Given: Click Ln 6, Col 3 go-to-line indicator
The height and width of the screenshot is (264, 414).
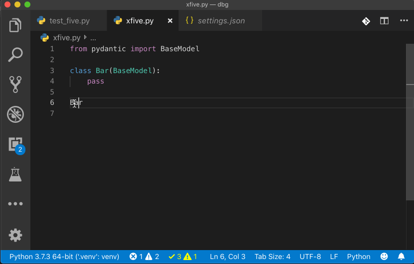Looking at the screenshot, I should pyautogui.click(x=228, y=257).
